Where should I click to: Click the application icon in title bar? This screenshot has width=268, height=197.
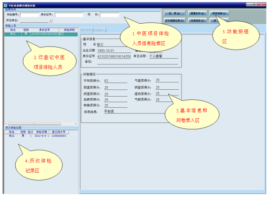(6, 5)
